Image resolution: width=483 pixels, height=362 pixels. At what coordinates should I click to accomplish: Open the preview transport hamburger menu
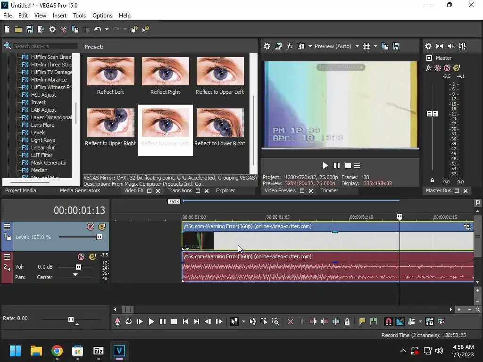357,165
